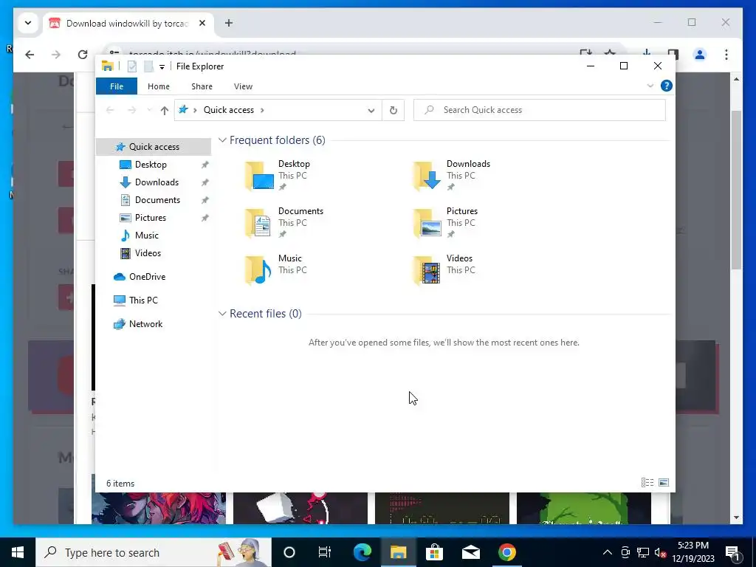
Task: Select the Downloads folder icon tile
Action: (427, 176)
